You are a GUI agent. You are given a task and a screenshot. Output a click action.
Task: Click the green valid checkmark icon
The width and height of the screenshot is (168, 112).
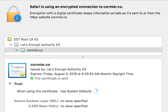32,78
